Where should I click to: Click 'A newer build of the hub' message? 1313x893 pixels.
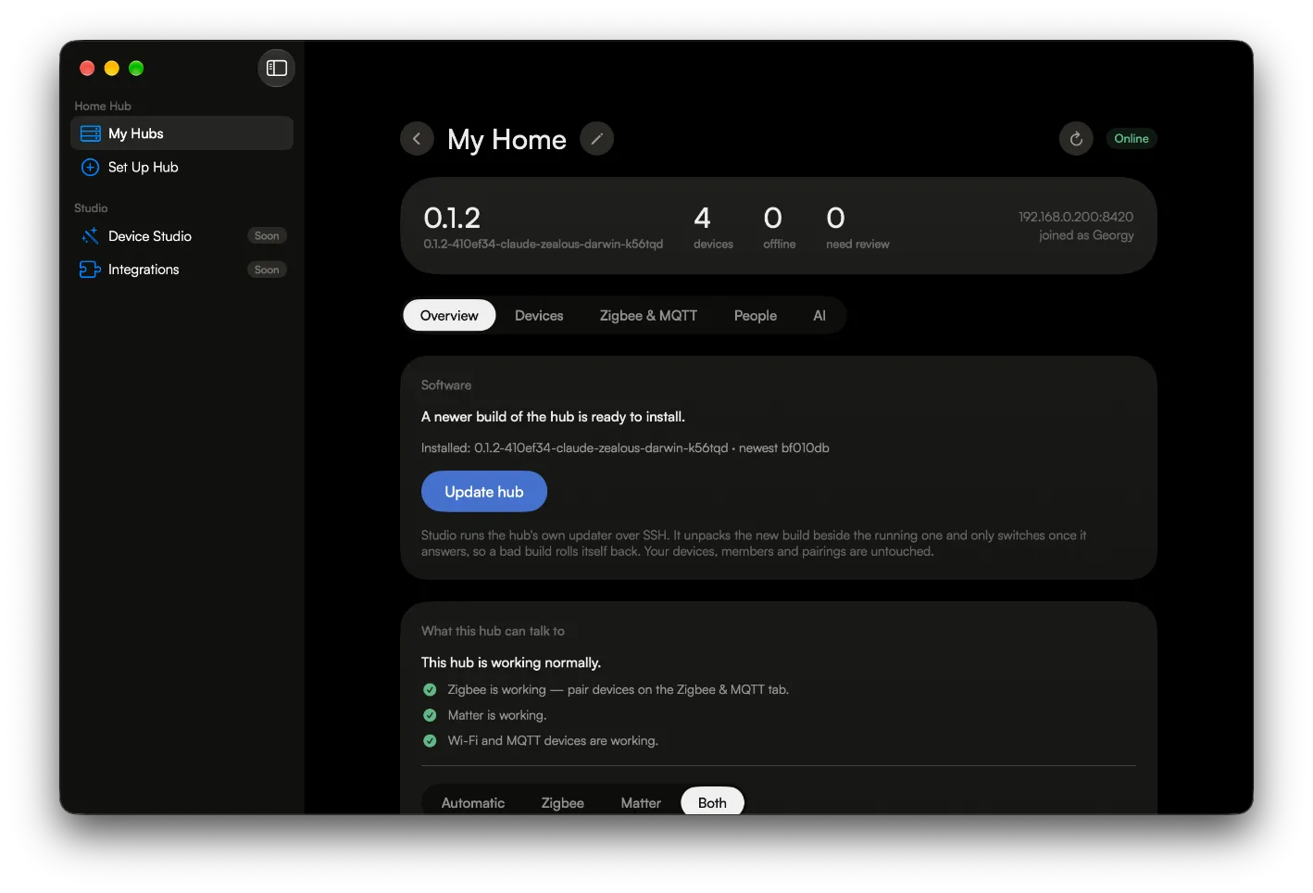553,417
